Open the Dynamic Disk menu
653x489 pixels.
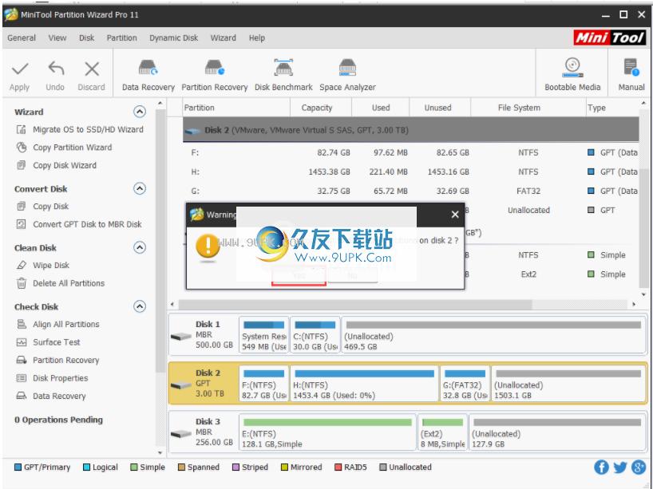point(174,37)
